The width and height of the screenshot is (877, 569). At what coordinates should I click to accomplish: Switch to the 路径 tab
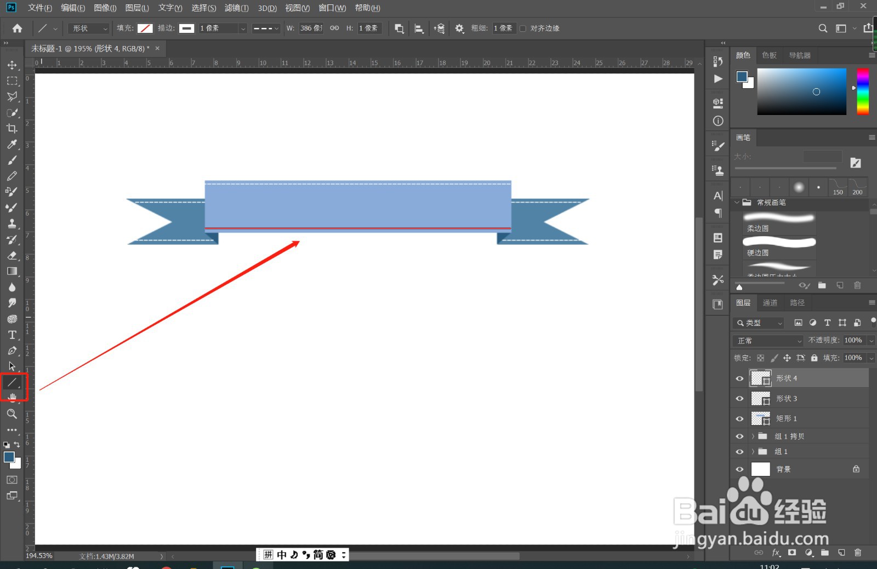click(798, 303)
